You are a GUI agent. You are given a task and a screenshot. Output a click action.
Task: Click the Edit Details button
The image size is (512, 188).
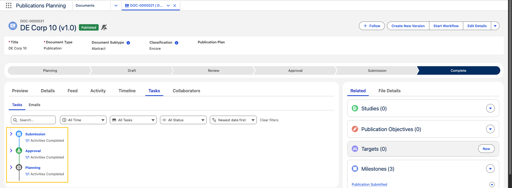[x=477, y=26]
